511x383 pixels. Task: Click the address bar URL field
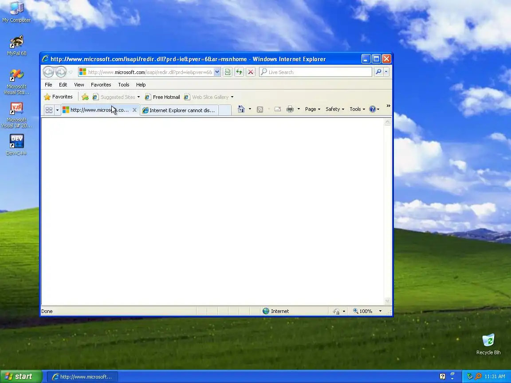coord(146,72)
